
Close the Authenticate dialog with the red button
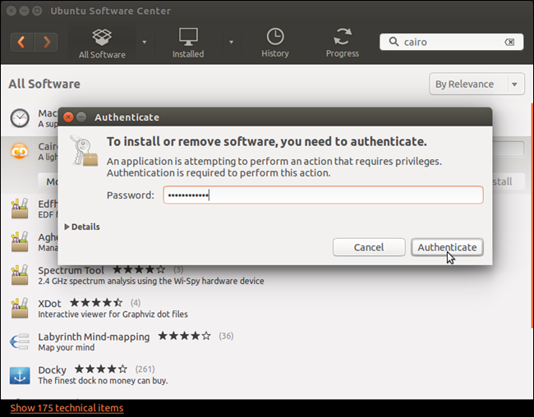tap(68, 117)
